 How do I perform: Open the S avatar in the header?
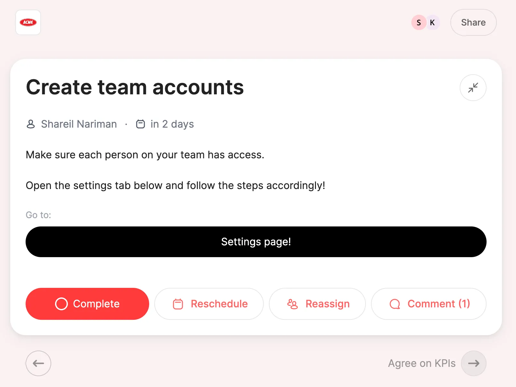[418, 22]
